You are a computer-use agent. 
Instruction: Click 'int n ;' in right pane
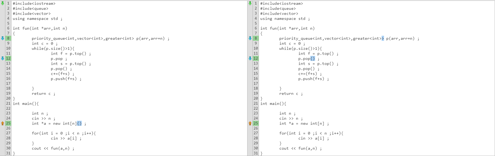(287, 114)
